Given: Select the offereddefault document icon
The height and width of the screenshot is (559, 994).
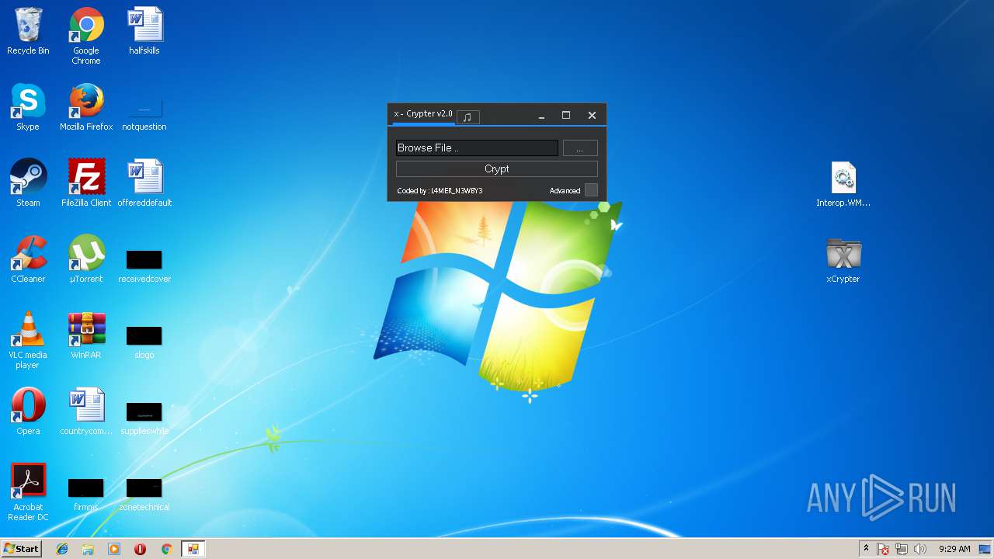Looking at the screenshot, I should pos(144,184).
